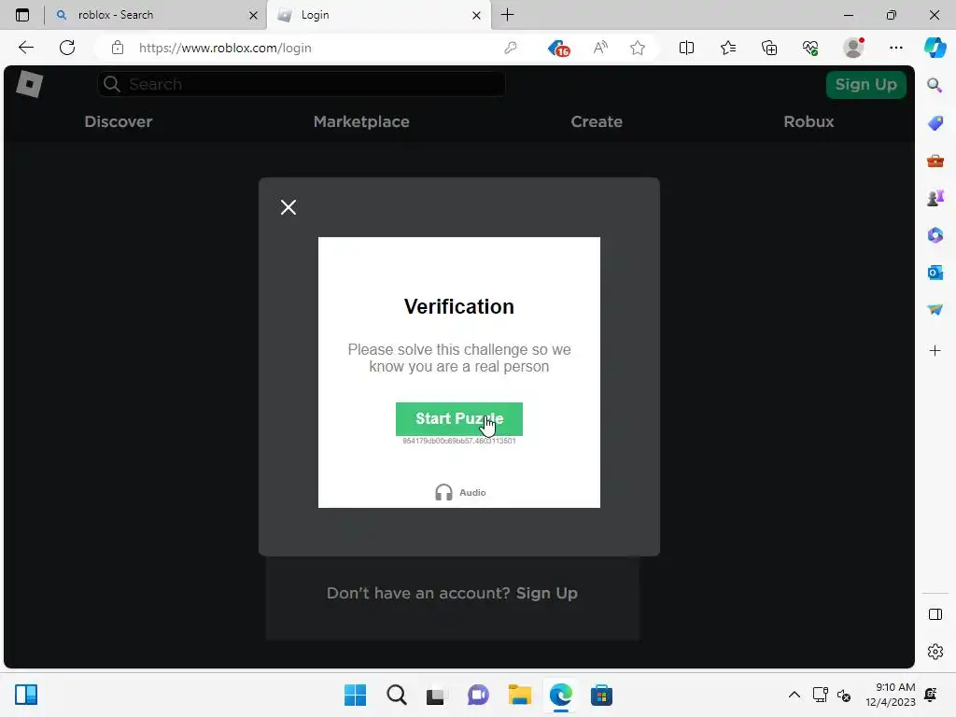956x717 pixels.
Task: Open the sidebar Games chess icon
Action: click(935, 198)
